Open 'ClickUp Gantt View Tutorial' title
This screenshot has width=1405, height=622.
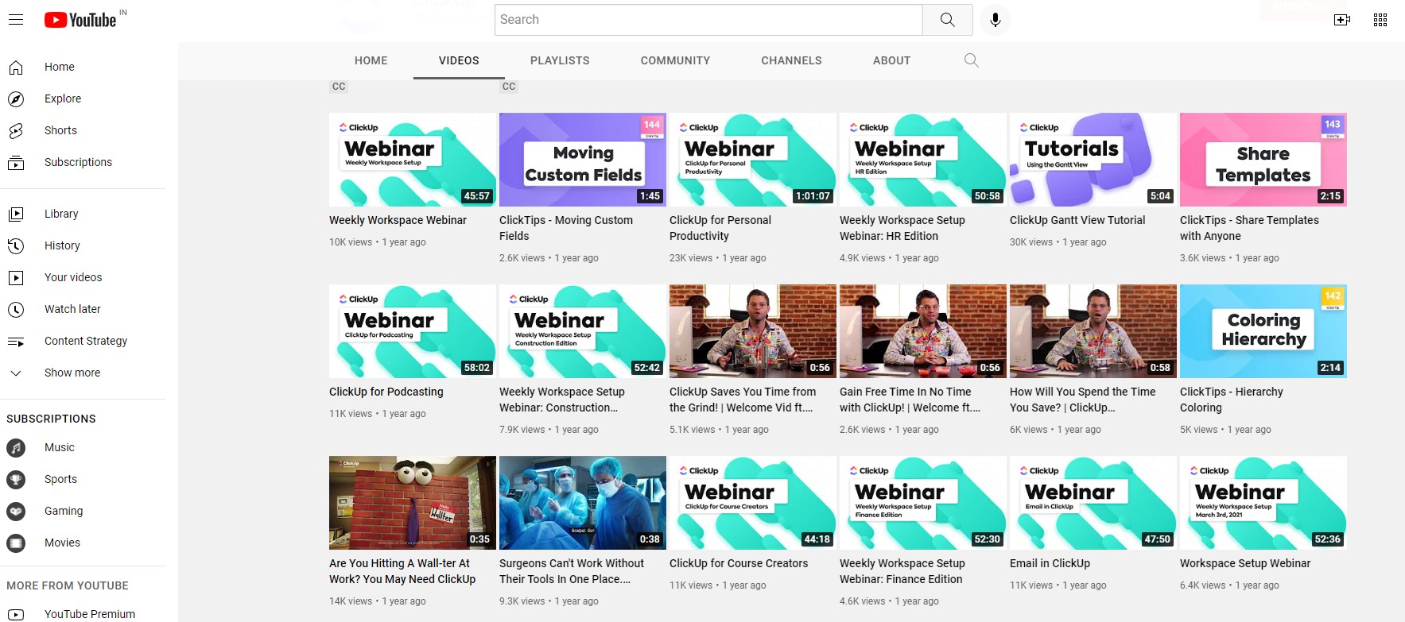point(1077,220)
